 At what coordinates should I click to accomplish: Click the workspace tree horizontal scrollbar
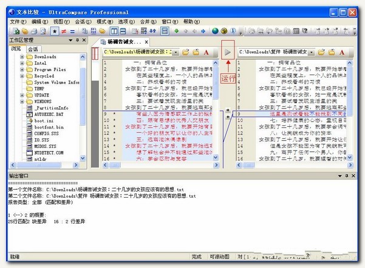[44, 165]
